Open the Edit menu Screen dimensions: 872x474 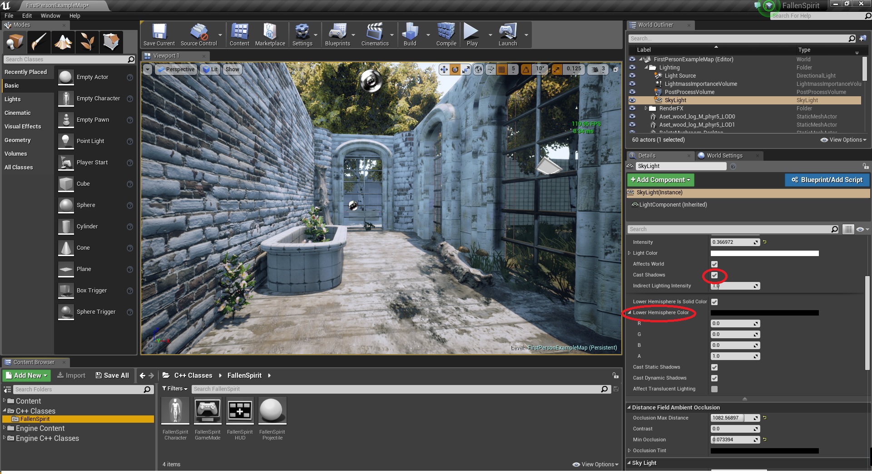point(27,15)
